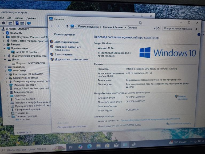Expand the Bluetooth category
205x154 pixels.
(x=3, y=33)
